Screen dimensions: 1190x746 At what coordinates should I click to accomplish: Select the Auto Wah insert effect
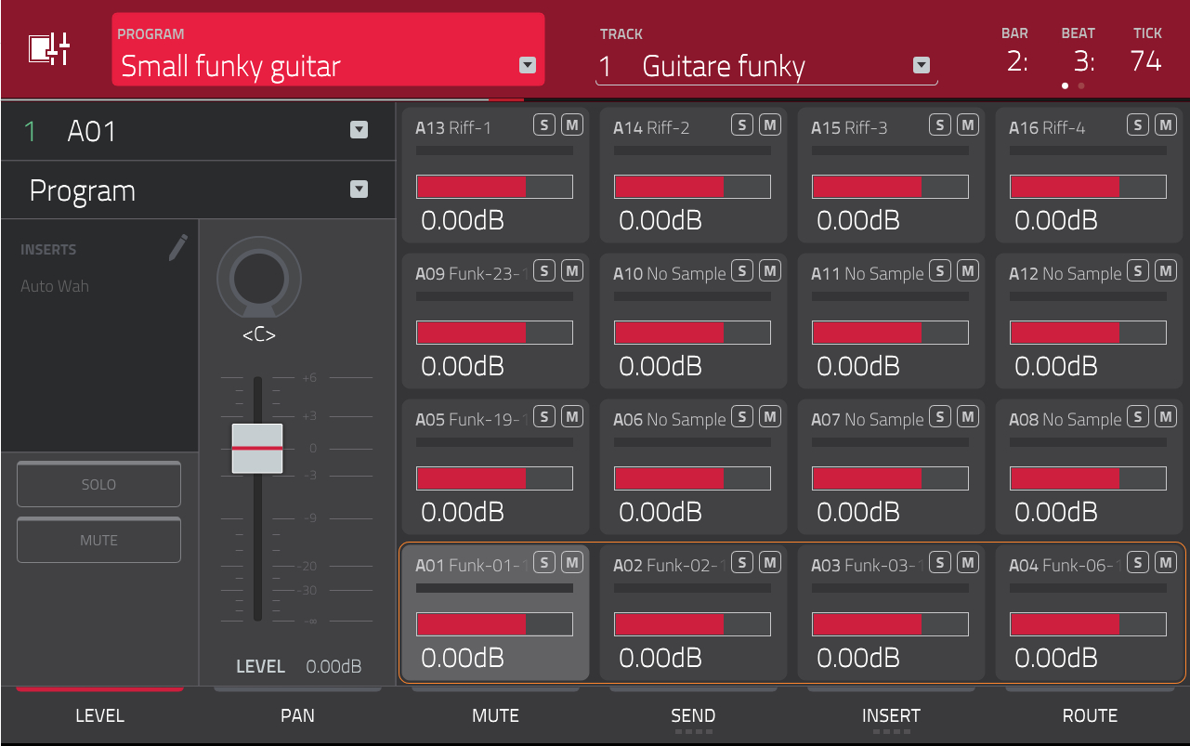[x=55, y=285]
